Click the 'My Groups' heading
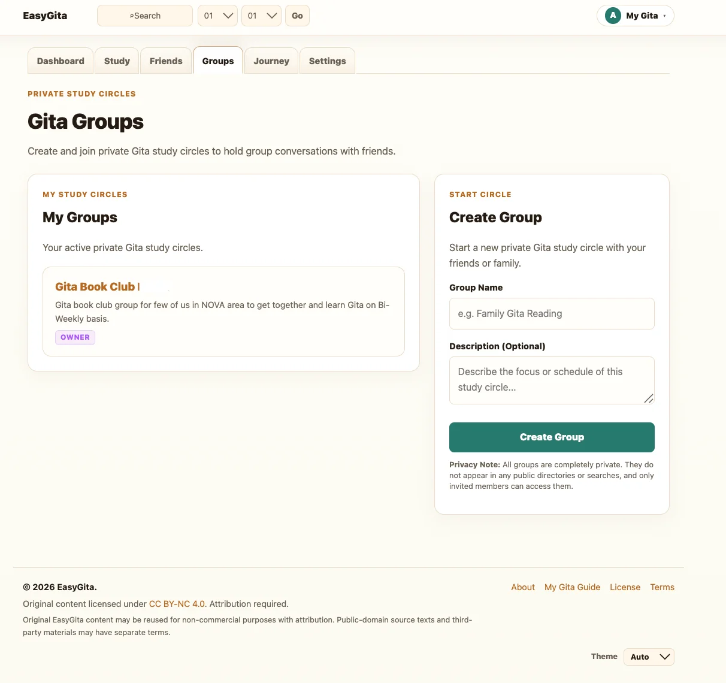The height and width of the screenshot is (683, 726). tap(80, 217)
